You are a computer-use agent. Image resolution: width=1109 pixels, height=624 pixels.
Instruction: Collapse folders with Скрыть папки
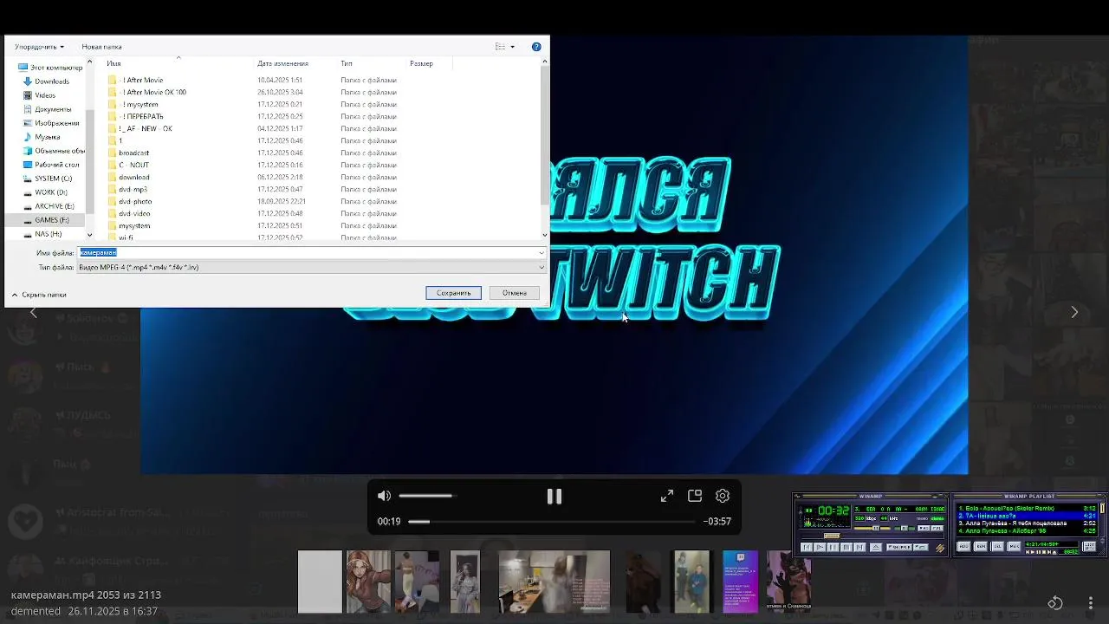(x=40, y=295)
